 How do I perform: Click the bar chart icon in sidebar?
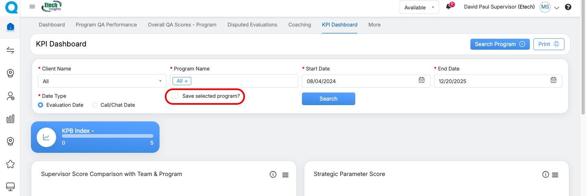(11, 119)
